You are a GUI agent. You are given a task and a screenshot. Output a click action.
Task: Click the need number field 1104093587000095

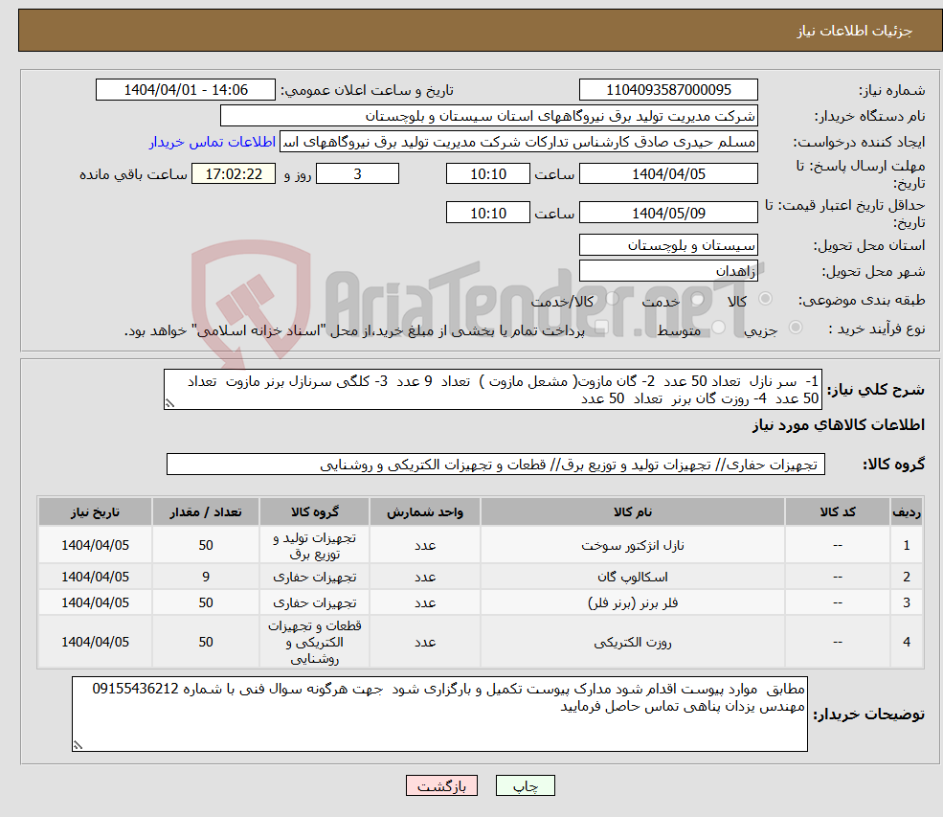click(x=668, y=90)
